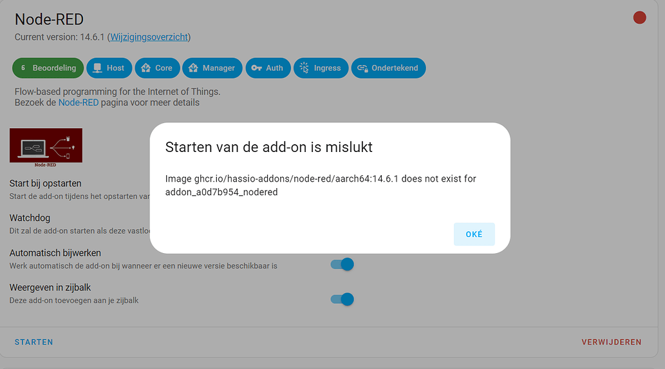The height and width of the screenshot is (369, 665).
Task: Click the Manager chip icon
Action: pyautogui.click(x=194, y=68)
